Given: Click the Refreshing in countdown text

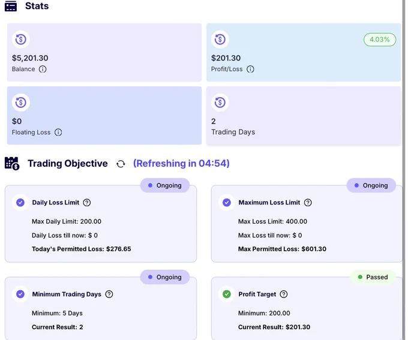Looking at the screenshot, I should pyautogui.click(x=181, y=163).
